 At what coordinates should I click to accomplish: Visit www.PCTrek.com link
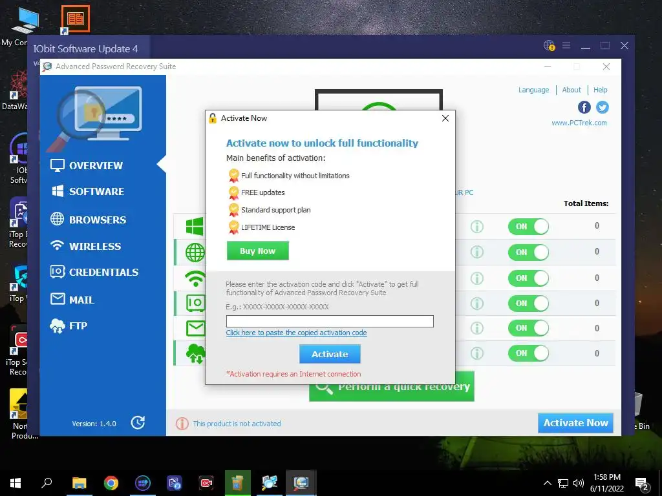[579, 123]
